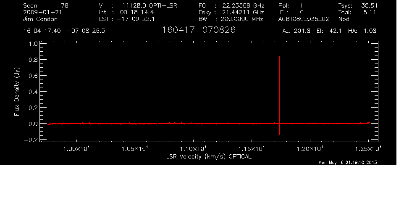Select the date 2009-01-21
The width and height of the screenshot is (404, 206).
[x=42, y=12]
